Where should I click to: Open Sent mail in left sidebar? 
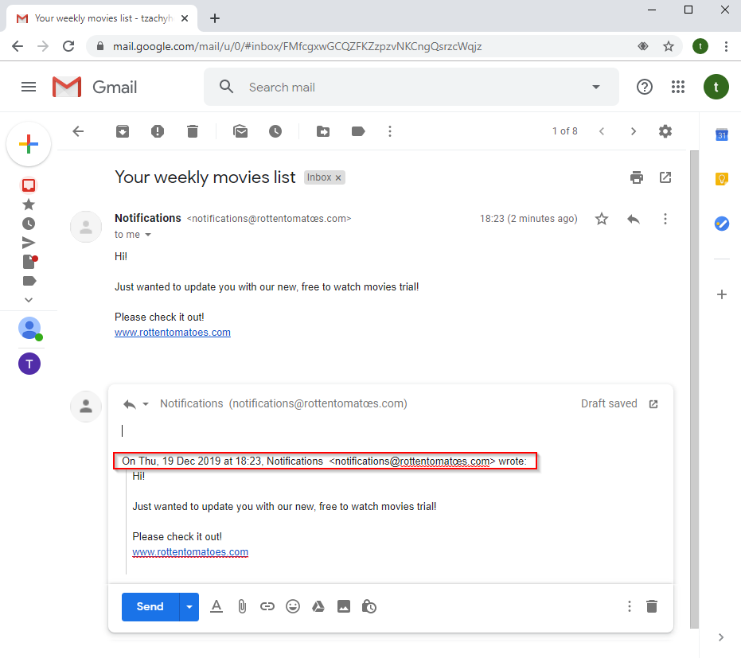[29, 243]
